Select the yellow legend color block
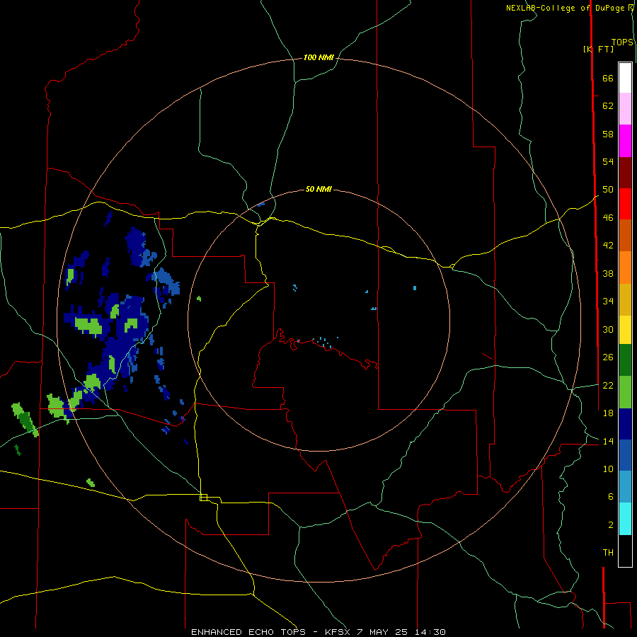This screenshot has width=637, height=637. [625, 329]
